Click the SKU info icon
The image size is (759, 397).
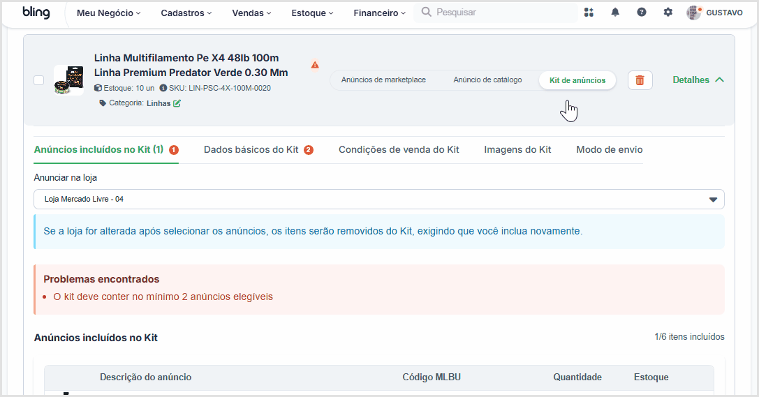tap(163, 88)
